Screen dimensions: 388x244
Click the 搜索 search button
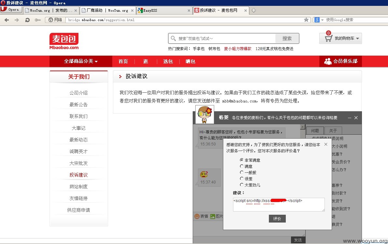pyautogui.click(x=287, y=38)
